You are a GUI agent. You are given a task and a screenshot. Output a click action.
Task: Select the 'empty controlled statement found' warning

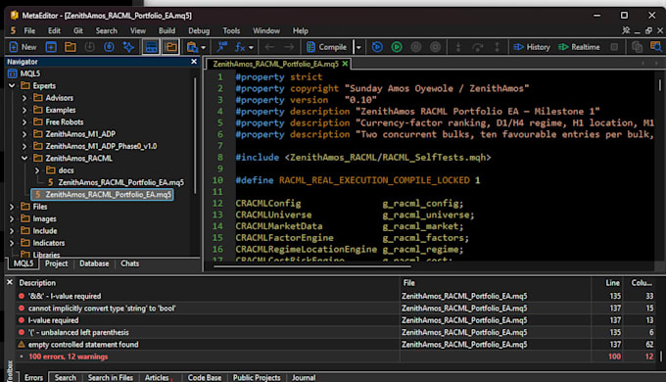click(336, 344)
